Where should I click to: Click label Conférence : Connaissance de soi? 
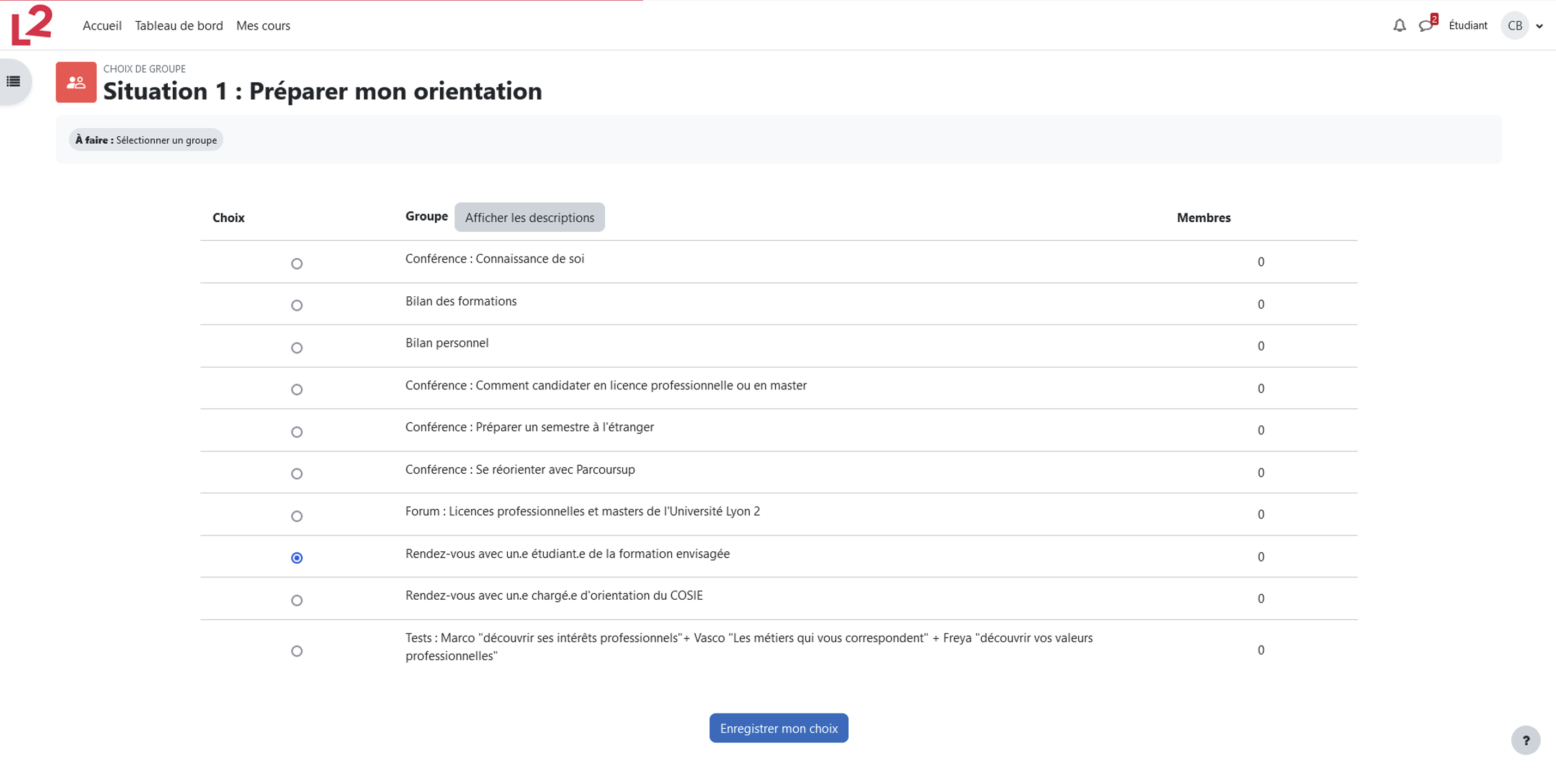click(495, 259)
